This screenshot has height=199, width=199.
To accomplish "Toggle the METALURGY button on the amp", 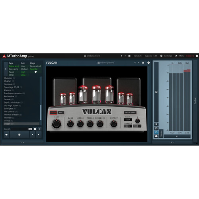I will coord(130,113).
